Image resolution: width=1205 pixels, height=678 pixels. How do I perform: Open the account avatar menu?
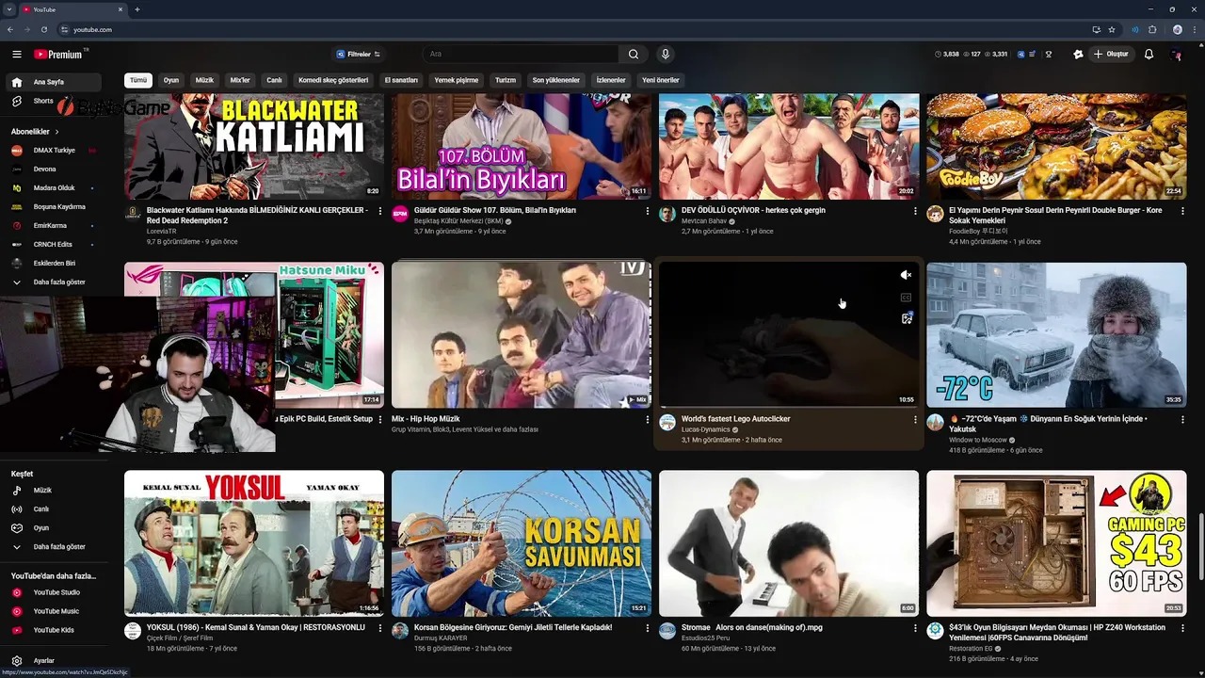tap(1176, 55)
